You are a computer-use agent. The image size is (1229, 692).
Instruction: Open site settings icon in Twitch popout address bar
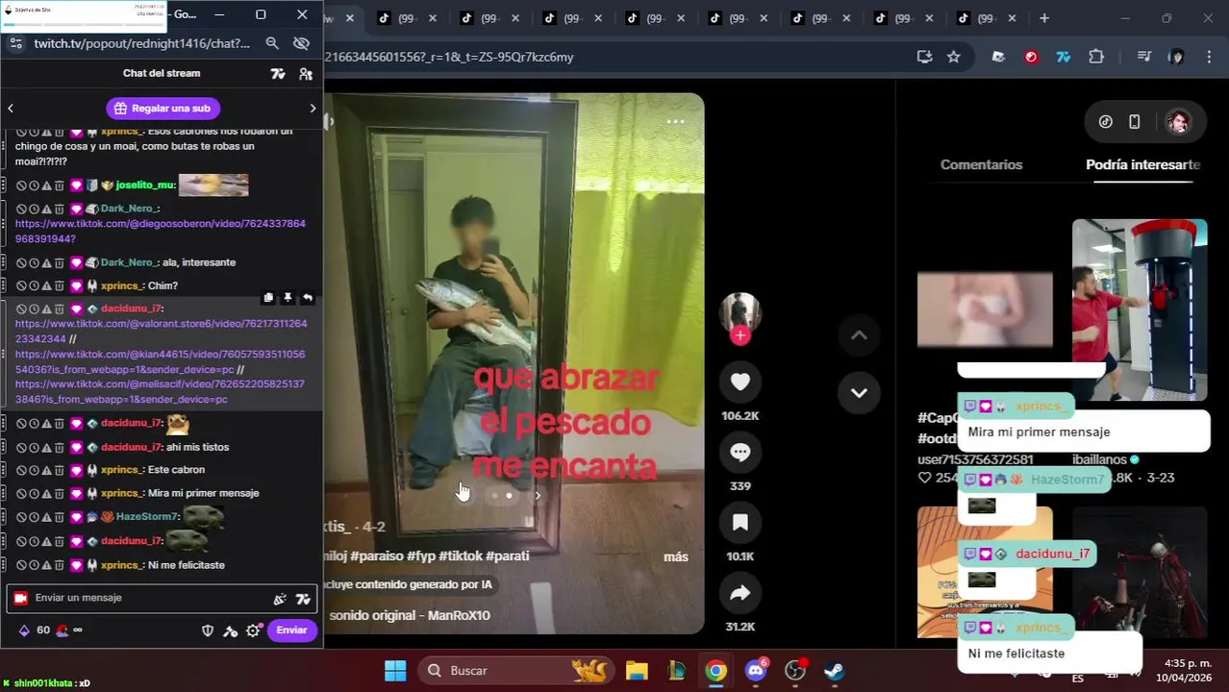click(x=15, y=43)
